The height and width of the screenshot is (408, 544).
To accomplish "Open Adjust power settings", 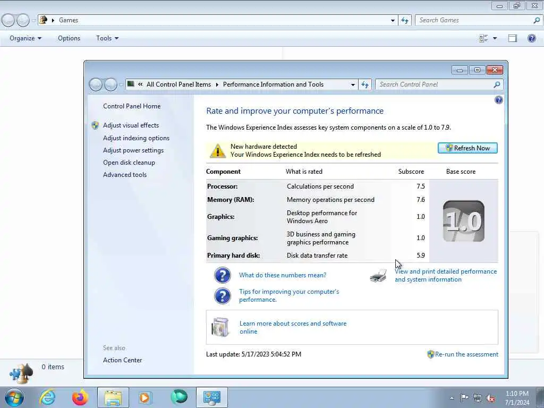I will click(133, 150).
